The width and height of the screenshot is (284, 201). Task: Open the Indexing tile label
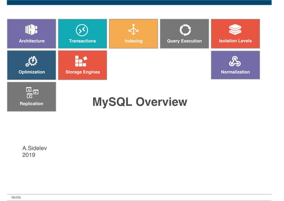[x=133, y=41]
